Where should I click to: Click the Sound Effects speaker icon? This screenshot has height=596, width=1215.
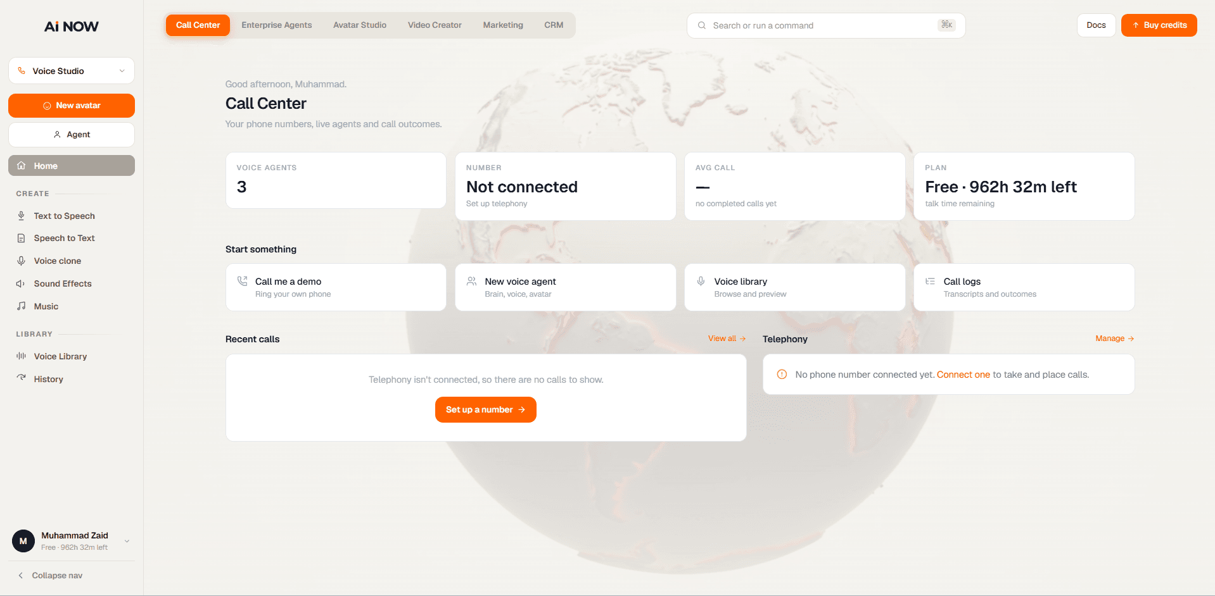21,283
